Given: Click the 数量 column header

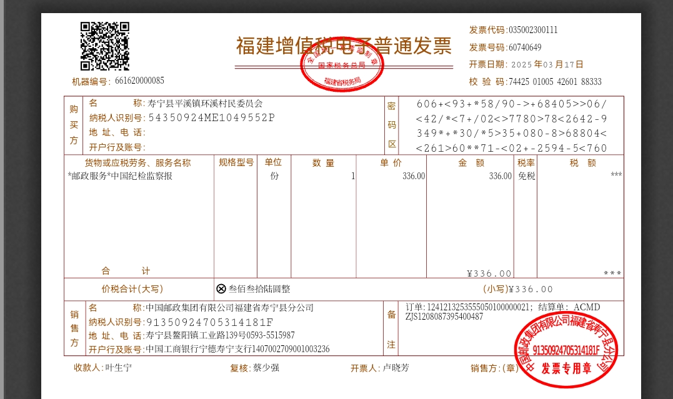Looking at the screenshot, I should 323,162.
